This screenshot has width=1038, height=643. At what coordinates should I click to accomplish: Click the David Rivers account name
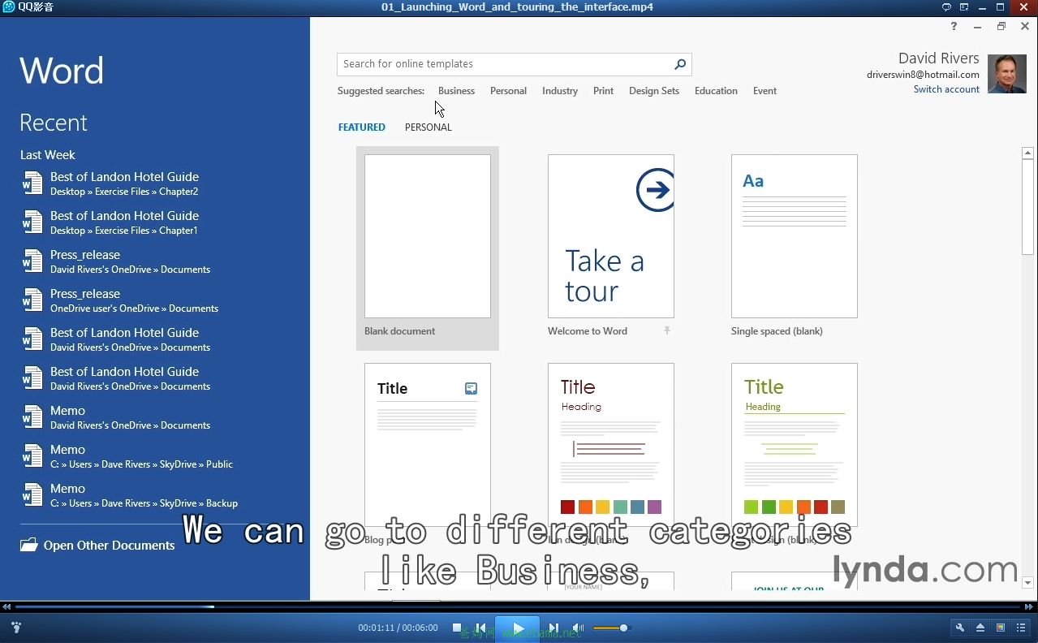coord(939,58)
